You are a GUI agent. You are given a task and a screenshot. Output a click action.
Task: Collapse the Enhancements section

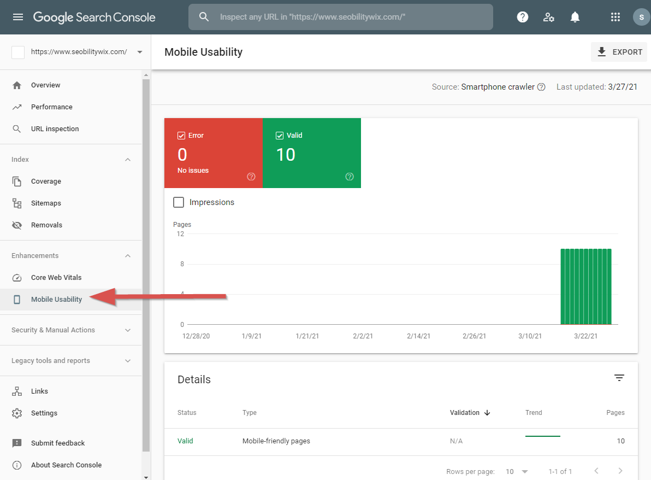point(128,256)
